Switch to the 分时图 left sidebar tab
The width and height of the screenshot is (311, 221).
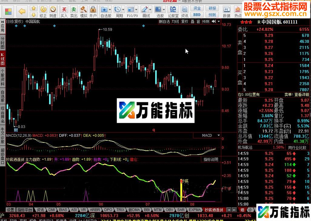pyautogui.click(x=3, y=42)
